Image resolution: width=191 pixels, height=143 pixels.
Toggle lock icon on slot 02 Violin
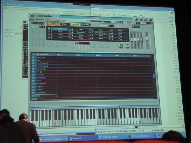52,32
